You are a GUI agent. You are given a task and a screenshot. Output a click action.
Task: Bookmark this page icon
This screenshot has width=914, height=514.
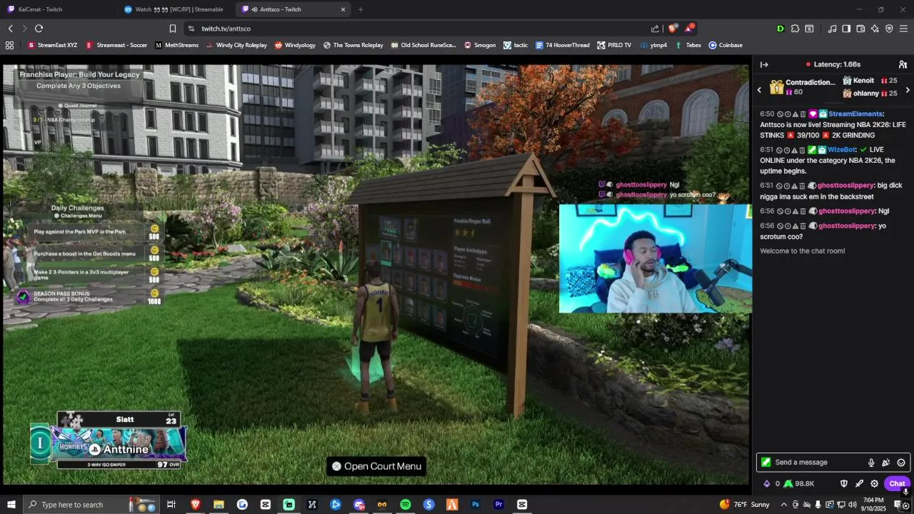pyautogui.click(x=172, y=29)
